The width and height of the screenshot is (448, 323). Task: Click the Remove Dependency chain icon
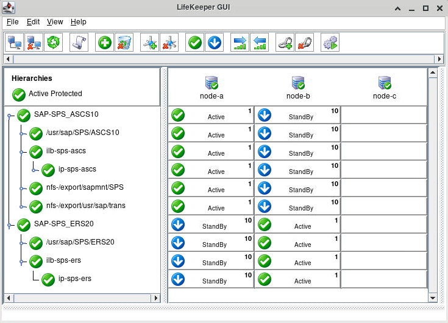304,43
